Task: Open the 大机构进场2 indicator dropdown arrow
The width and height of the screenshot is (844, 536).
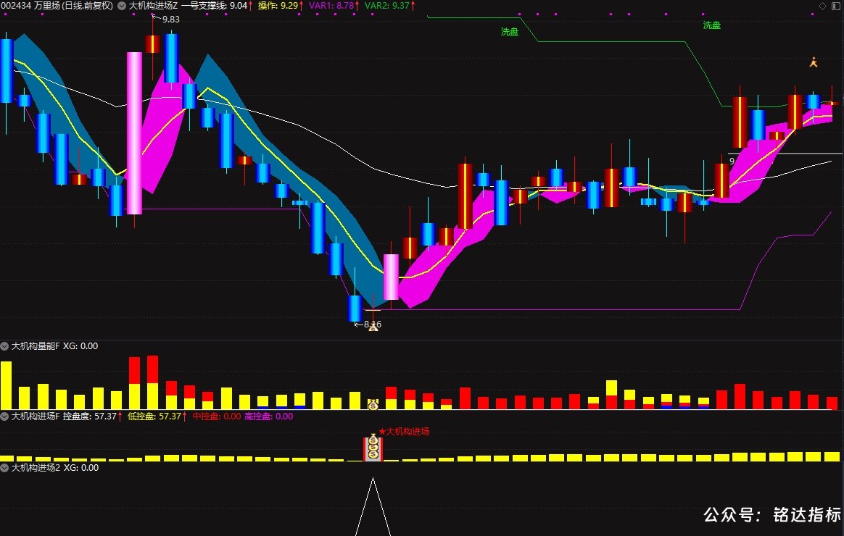Action: pyautogui.click(x=4, y=468)
